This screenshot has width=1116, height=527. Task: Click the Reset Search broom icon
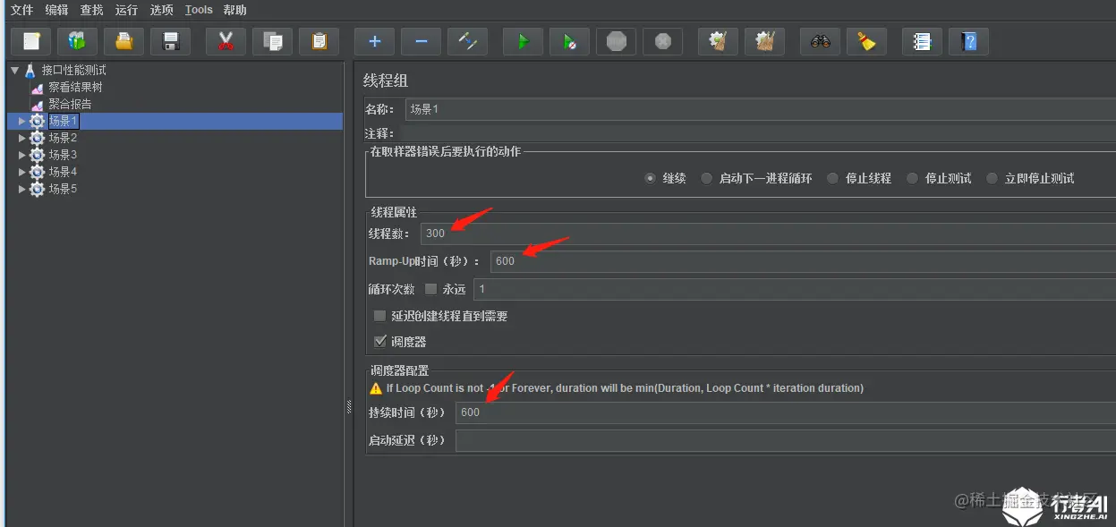[x=866, y=41]
